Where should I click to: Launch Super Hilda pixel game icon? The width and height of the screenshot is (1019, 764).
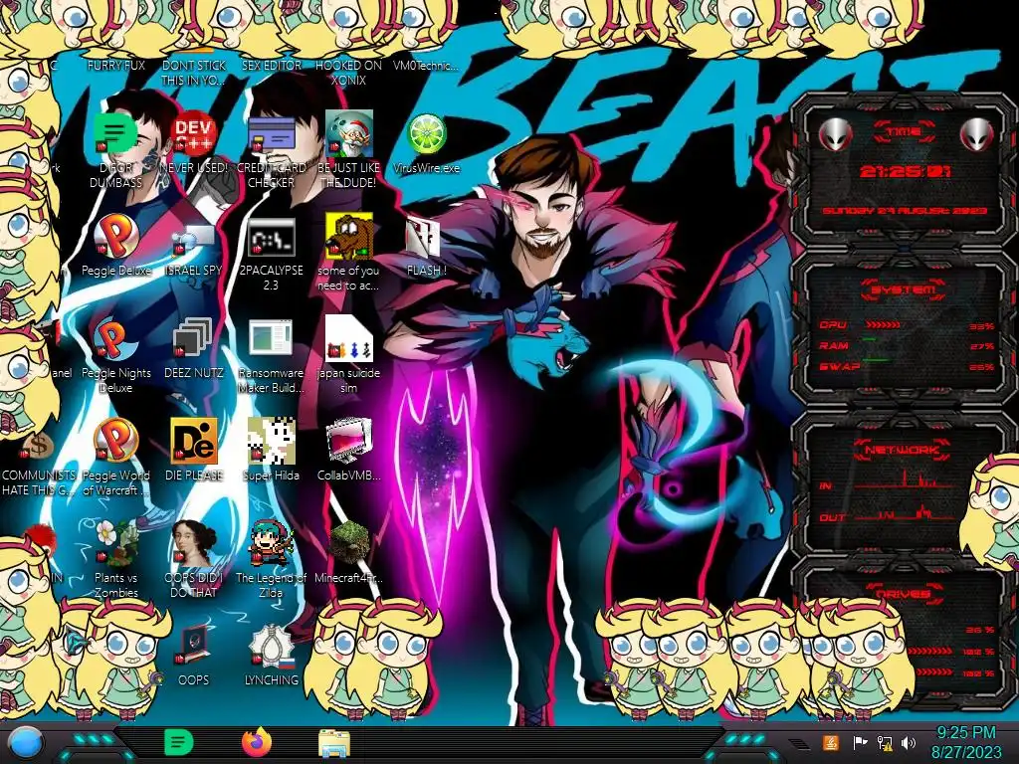tap(271, 442)
